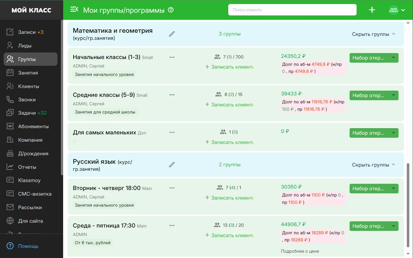Open three-dots menu for Начальные классы (1-3)
The width and height of the screenshot is (413, 258).
[172, 57]
